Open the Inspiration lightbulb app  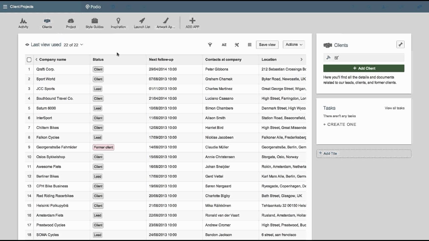click(118, 23)
